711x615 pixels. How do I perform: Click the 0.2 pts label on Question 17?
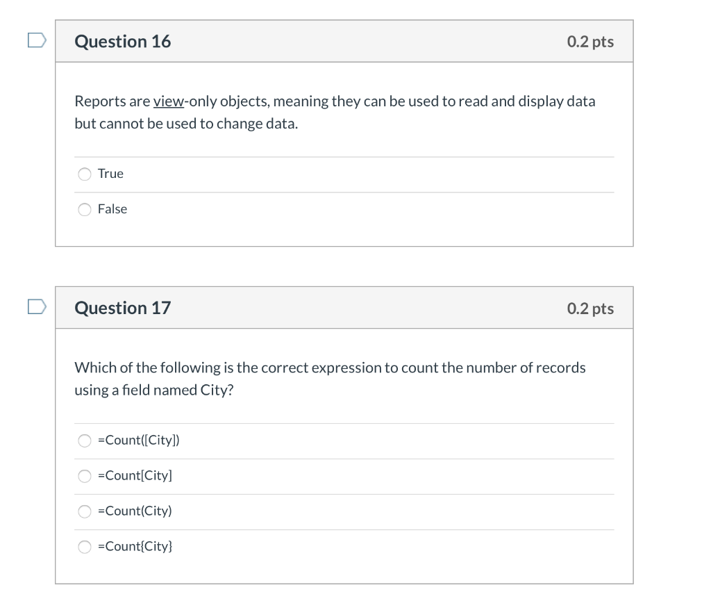(x=589, y=308)
